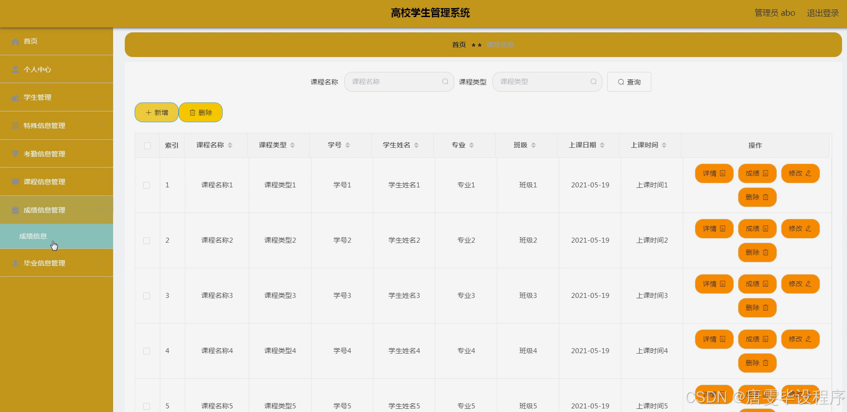Viewport: 847px width, 412px height.
Task: Sort table by 课程类型 column arrows
Action: pos(293,145)
